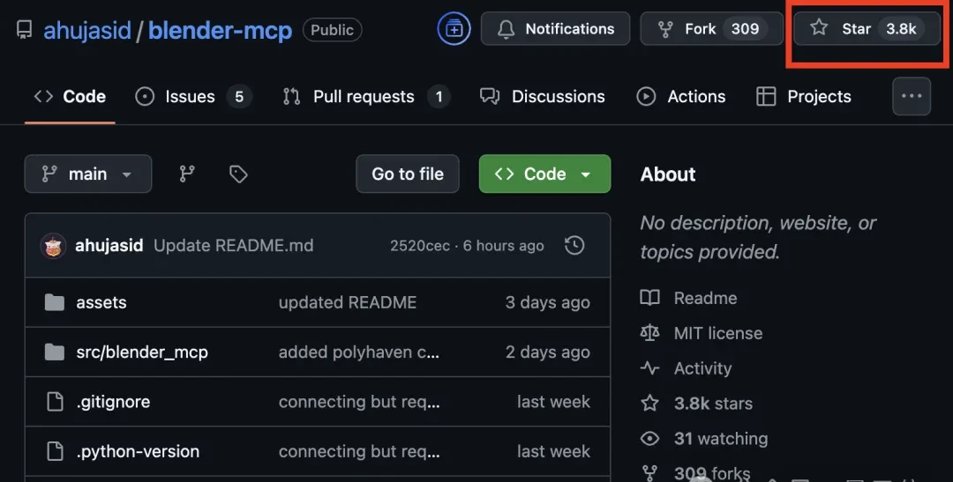Open the Readme link in About
This screenshot has width=953, height=482.
coord(705,298)
